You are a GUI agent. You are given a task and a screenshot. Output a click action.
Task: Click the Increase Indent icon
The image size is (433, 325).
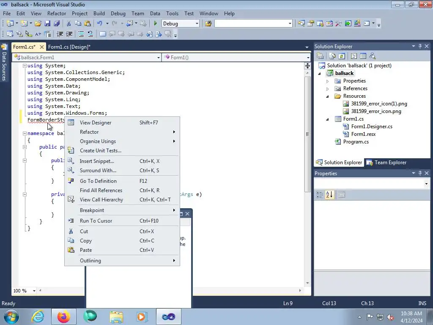(x=69, y=34)
